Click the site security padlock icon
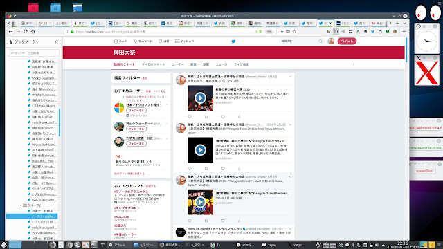443x249 pixels. pyautogui.click(x=72, y=32)
